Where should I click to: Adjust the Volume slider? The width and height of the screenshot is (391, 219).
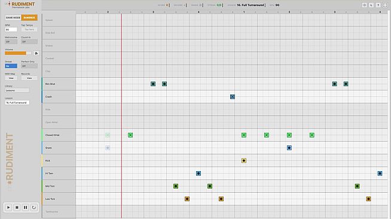(x=18, y=53)
